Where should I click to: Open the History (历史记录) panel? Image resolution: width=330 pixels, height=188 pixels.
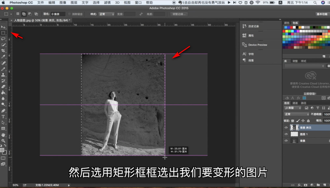(x=251, y=26)
